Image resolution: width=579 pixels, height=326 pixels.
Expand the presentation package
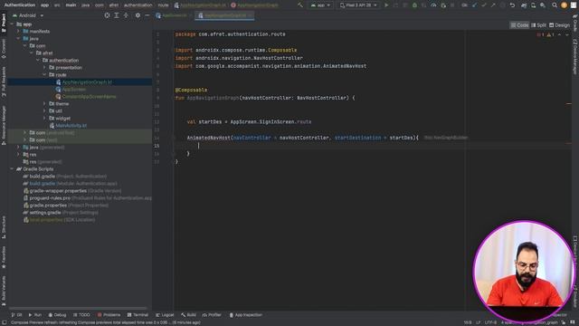44,68
